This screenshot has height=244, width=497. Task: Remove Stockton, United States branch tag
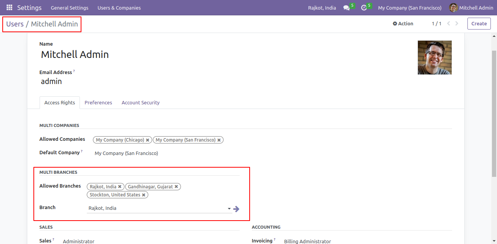pos(144,195)
